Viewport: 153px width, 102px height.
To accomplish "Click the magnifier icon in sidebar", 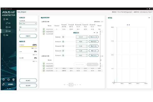I will coord(4,35).
